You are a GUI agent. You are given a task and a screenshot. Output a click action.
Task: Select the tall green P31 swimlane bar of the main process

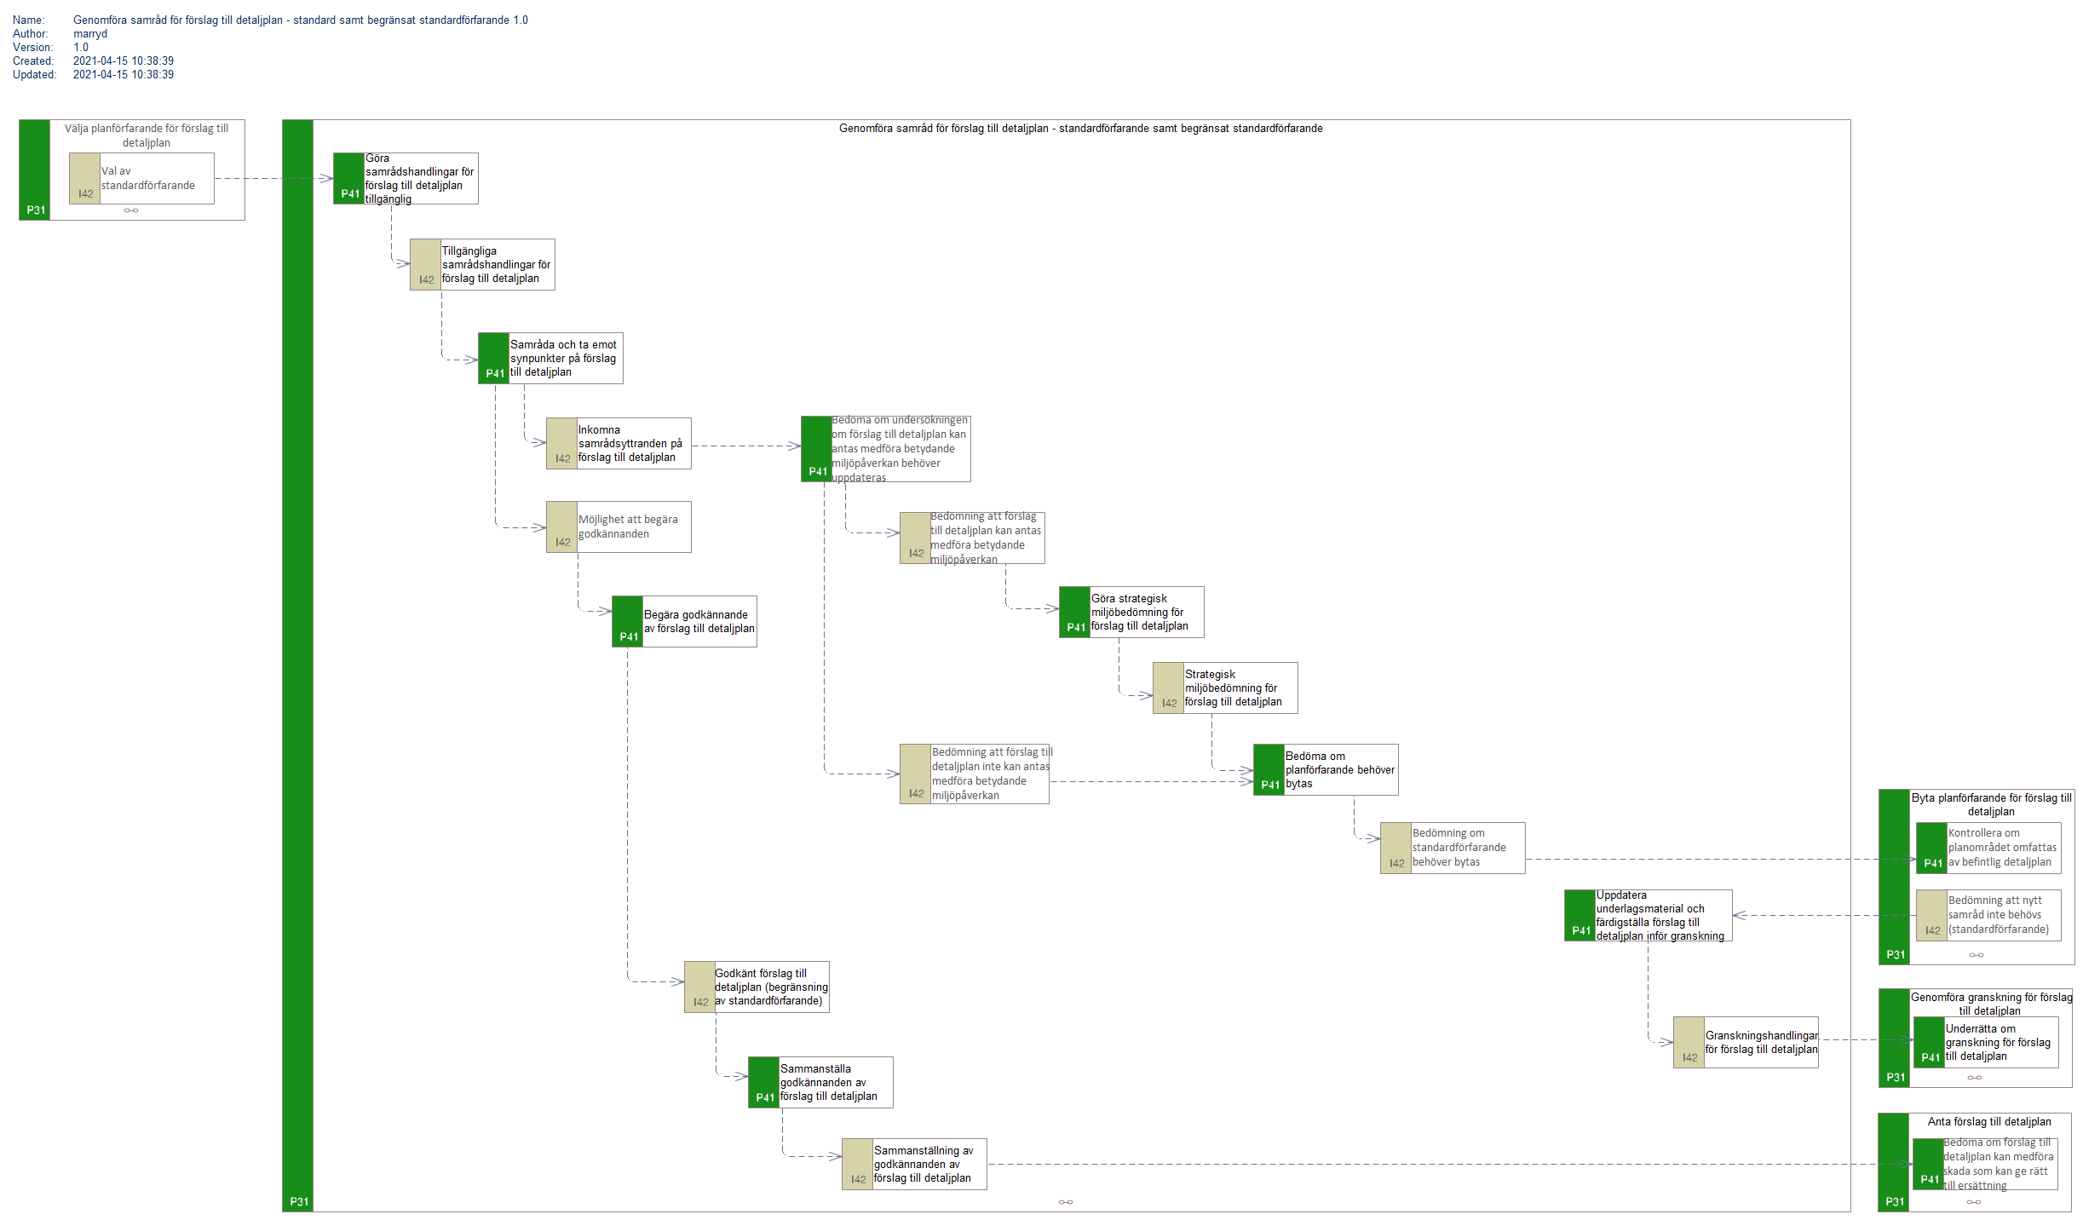[297, 665]
